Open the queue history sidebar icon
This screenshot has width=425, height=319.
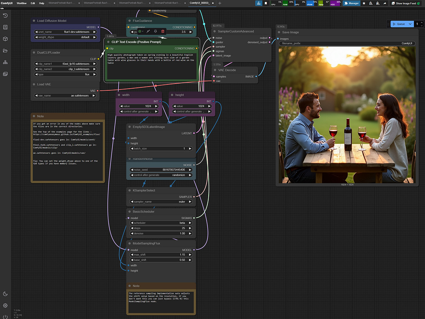5,16
